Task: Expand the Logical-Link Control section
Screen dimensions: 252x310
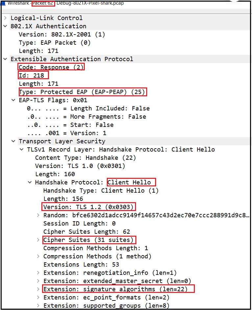Action: 5,18
